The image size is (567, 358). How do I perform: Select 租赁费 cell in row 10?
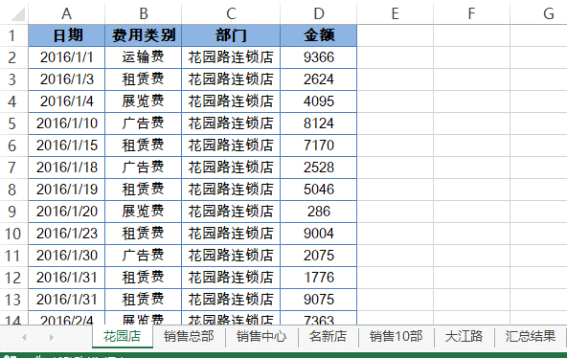point(144,234)
